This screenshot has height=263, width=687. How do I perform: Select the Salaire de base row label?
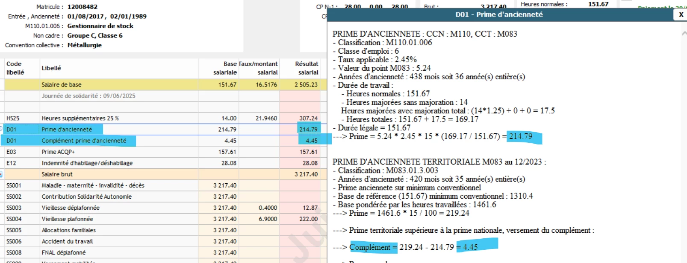coord(62,85)
